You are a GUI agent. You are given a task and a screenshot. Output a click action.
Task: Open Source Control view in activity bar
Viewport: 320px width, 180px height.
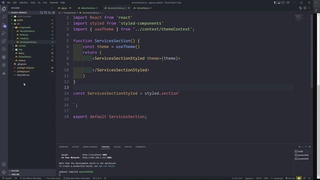tap(3, 25)
